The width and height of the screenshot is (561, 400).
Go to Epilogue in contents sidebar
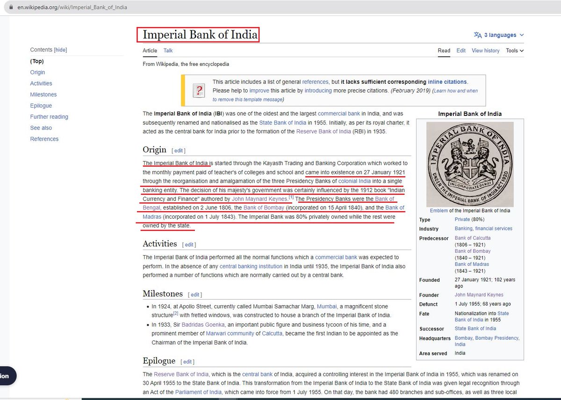pyautogui.click(x=41, y=106)
